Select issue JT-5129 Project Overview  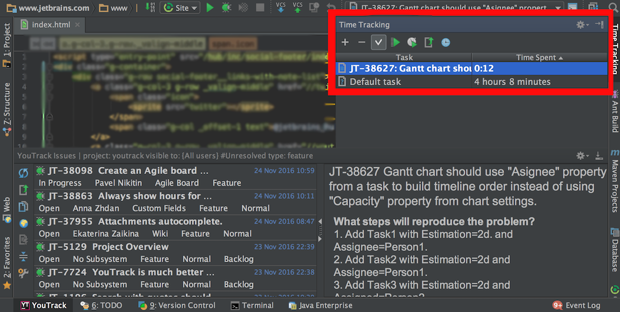(x=175, y=253)
